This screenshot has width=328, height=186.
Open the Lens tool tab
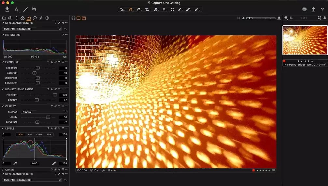(17, 18)
